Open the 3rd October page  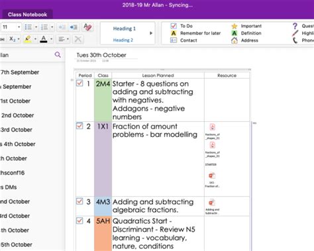tap(17, 130)
